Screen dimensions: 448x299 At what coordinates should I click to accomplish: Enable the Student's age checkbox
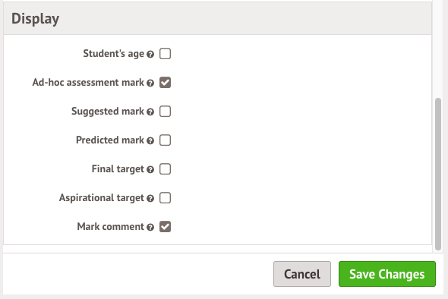165,54
